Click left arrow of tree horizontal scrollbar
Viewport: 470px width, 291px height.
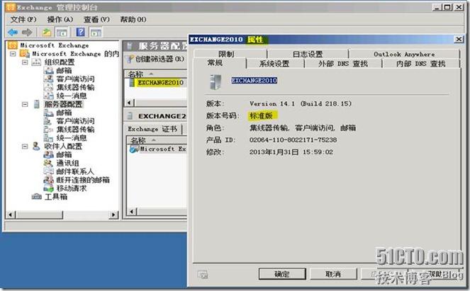pyautogui.click(x=11, y=215)
